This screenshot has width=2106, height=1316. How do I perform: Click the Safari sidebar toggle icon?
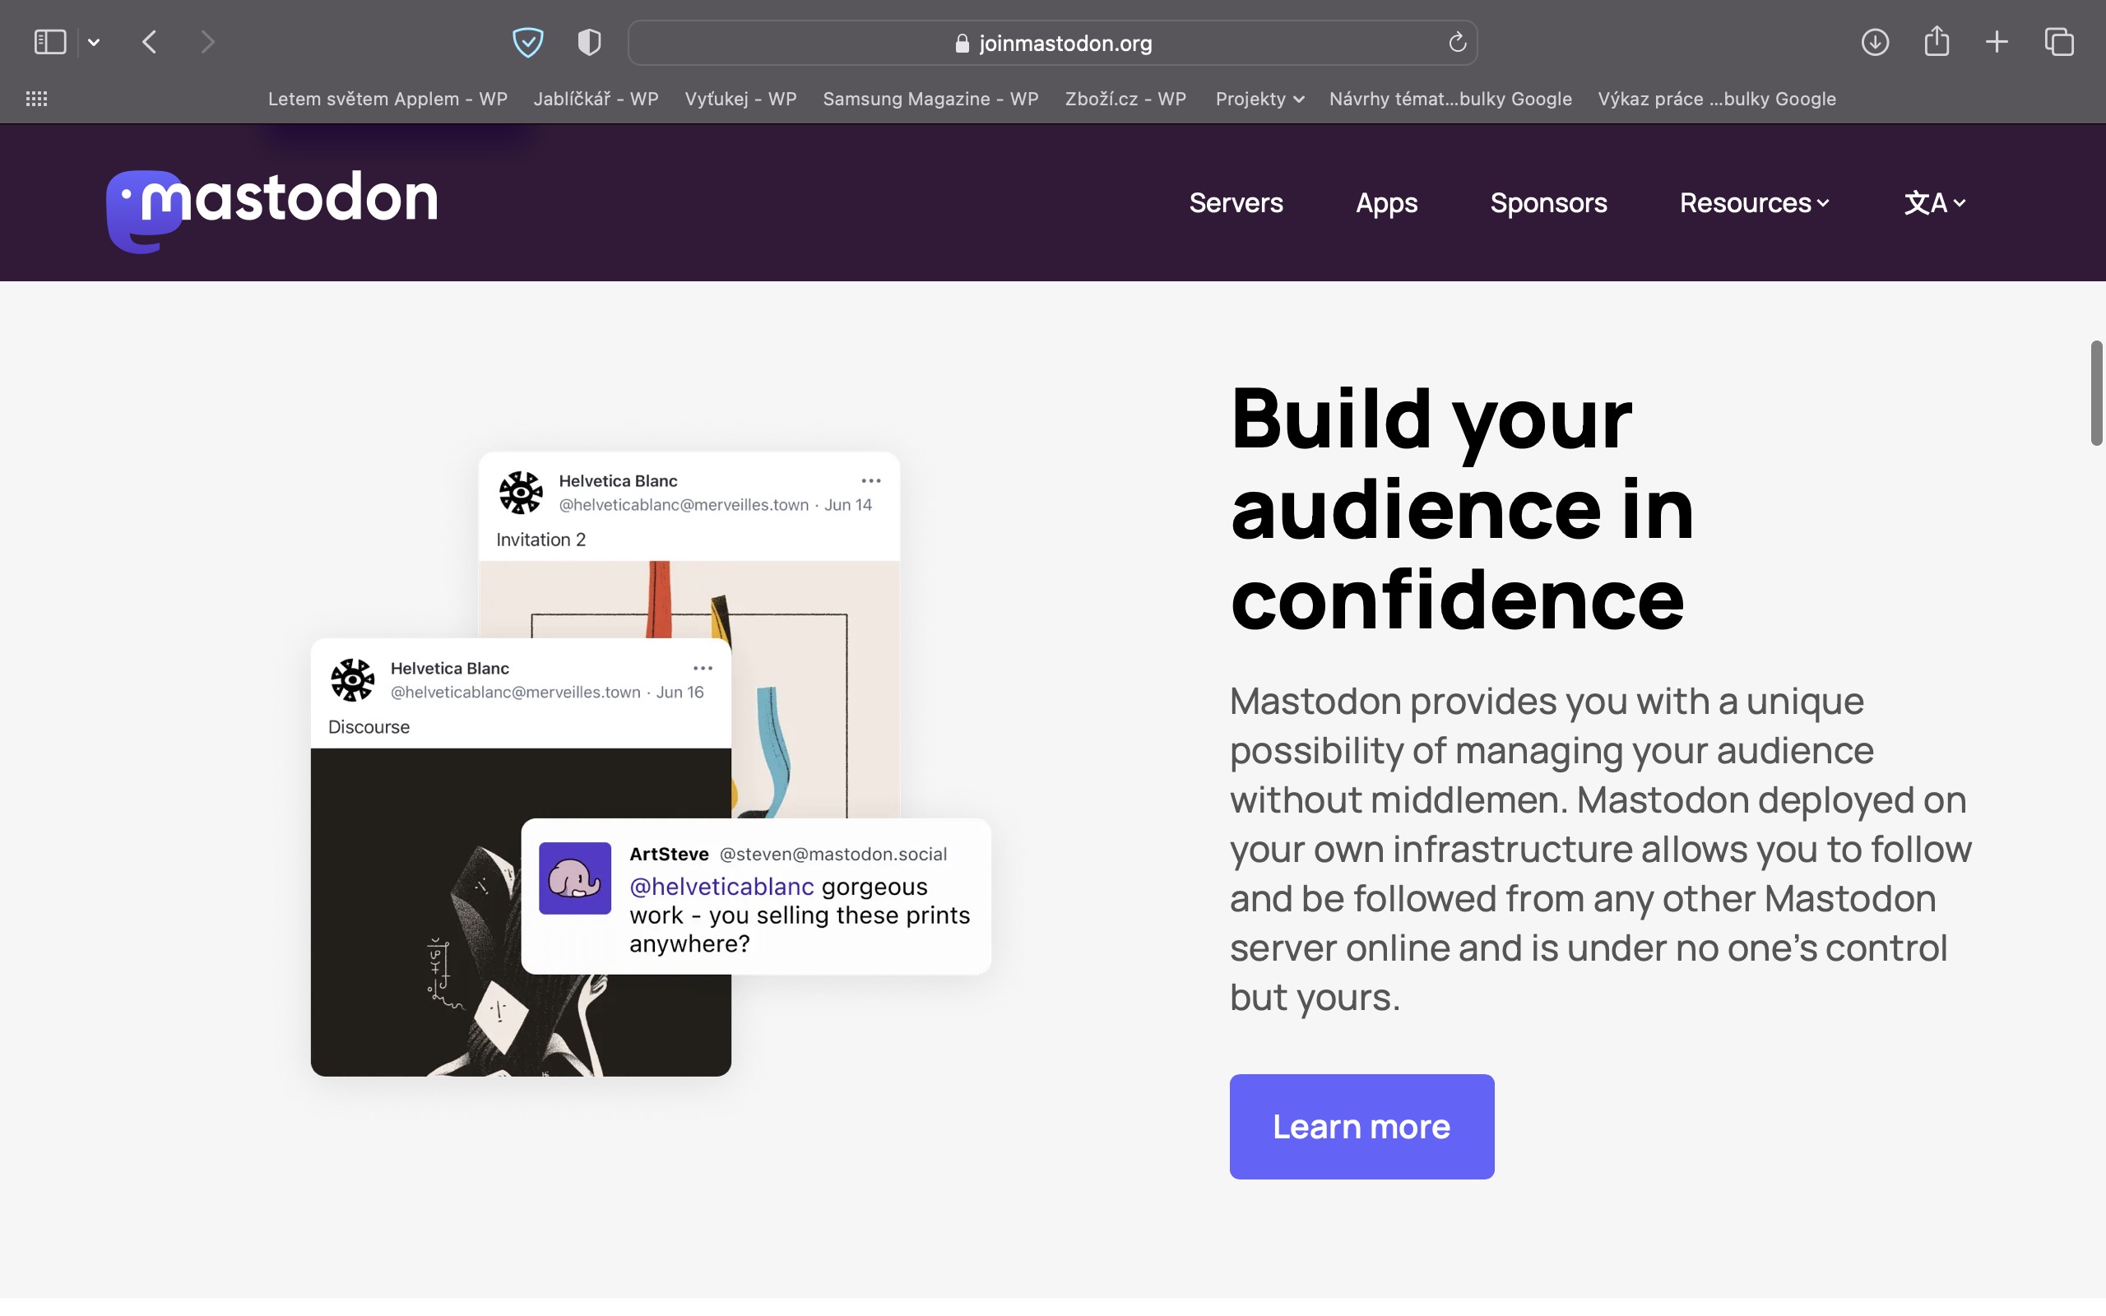pyautogui.click(x=49, y=42)
